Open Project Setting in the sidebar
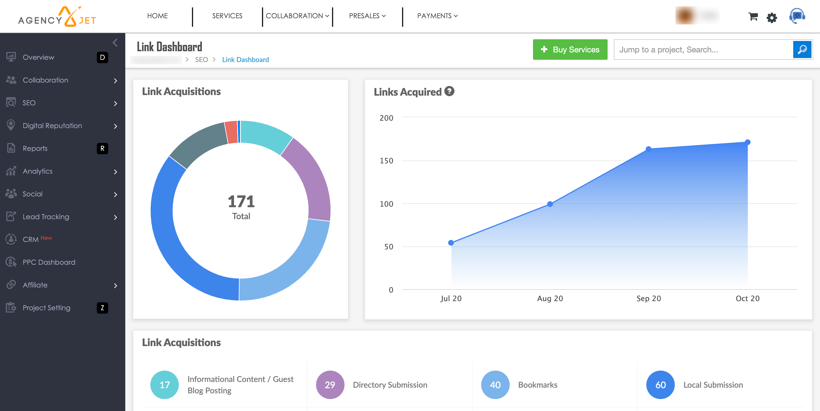The image size is (820, 411). [x=46, y=308]
